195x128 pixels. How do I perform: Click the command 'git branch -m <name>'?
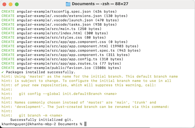(41, 115)
